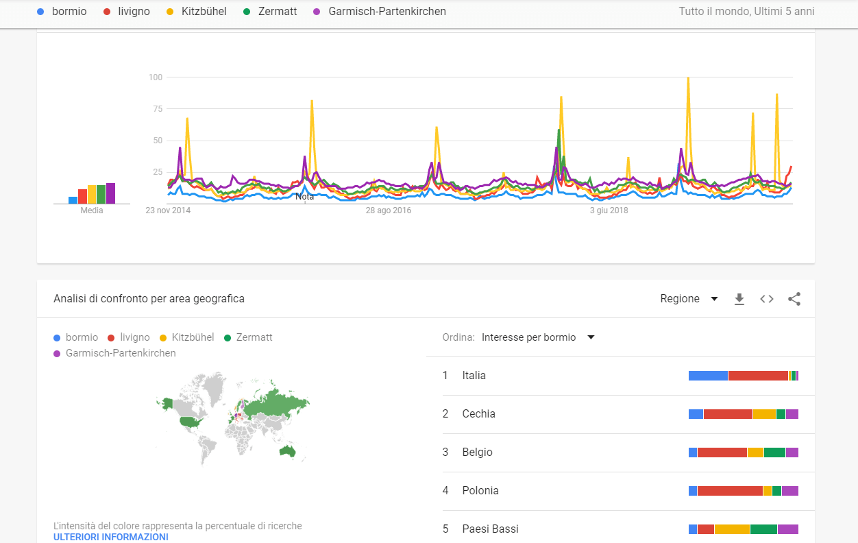Select the bormio term in top bar
Screen dimensions: 858x543
pos(69,12)
